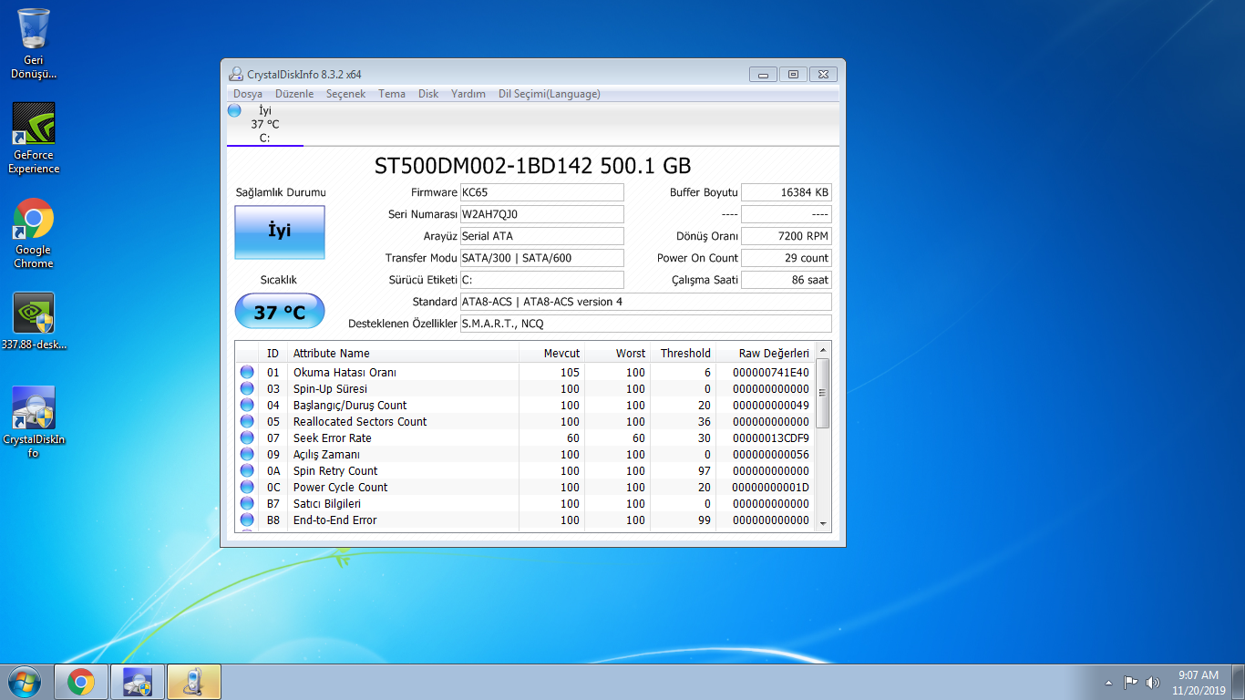Viewport: 1245px width, 700px height.
Task: Click Power On Count value 29 count
Action: (787, 258)
